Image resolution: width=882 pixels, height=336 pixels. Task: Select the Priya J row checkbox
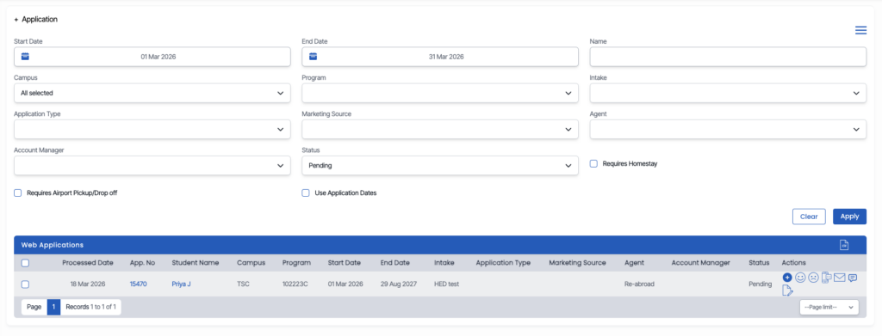[x=25, y=284]
